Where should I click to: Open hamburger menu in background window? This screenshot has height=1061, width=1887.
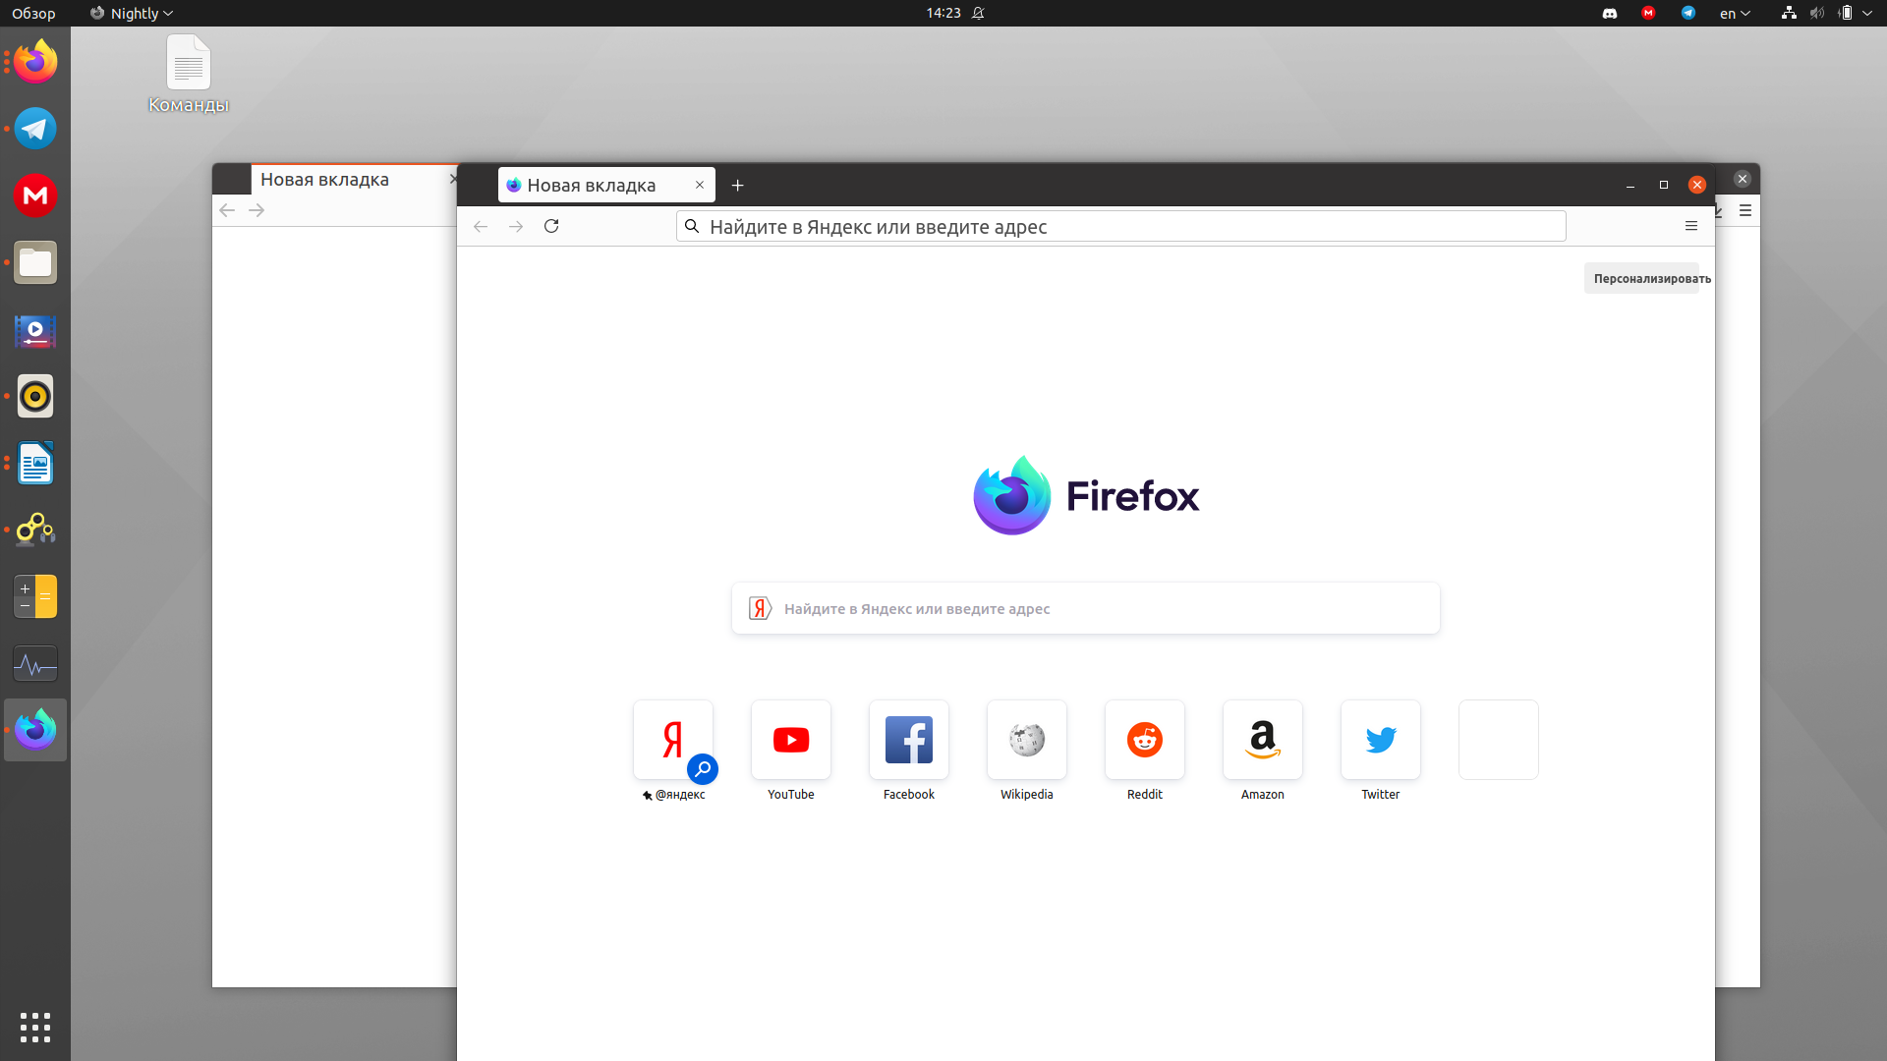click(x=1745, y=210)
